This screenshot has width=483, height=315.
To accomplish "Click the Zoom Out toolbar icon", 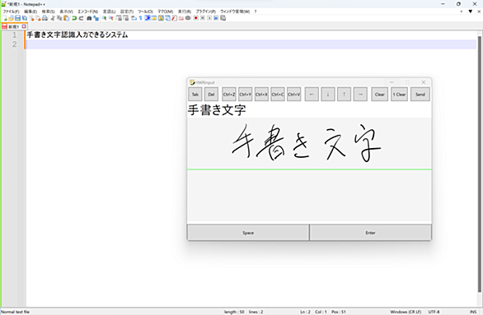I will (x=111, y=18).
